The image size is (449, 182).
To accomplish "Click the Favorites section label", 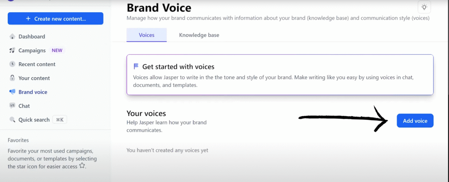I will [18, 140].
